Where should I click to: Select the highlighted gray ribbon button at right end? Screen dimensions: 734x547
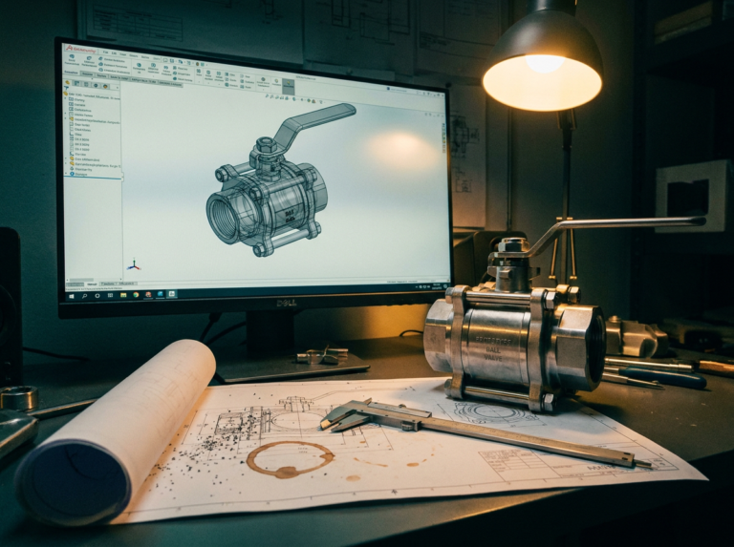289,87
